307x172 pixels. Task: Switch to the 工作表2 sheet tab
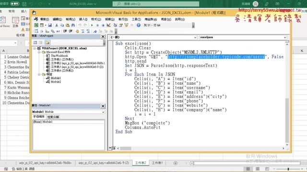pyautogui.click(x=141, y=163)
